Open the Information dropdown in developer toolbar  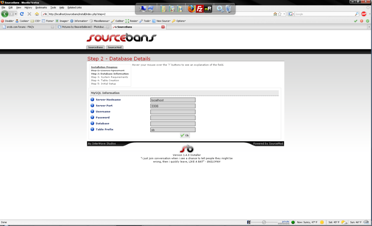(79, 21)
